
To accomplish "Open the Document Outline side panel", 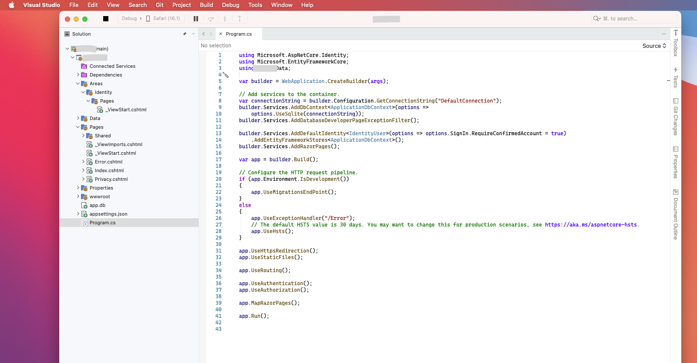I will [676, 214].
